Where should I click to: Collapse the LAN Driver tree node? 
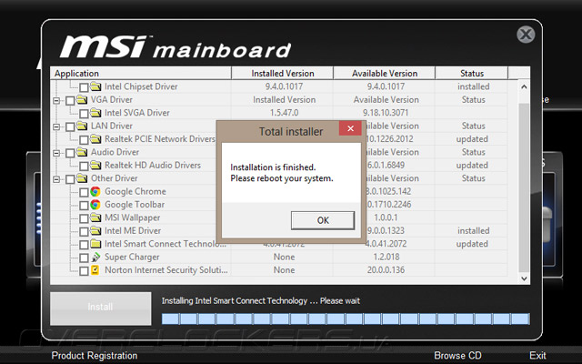point(56,127)
